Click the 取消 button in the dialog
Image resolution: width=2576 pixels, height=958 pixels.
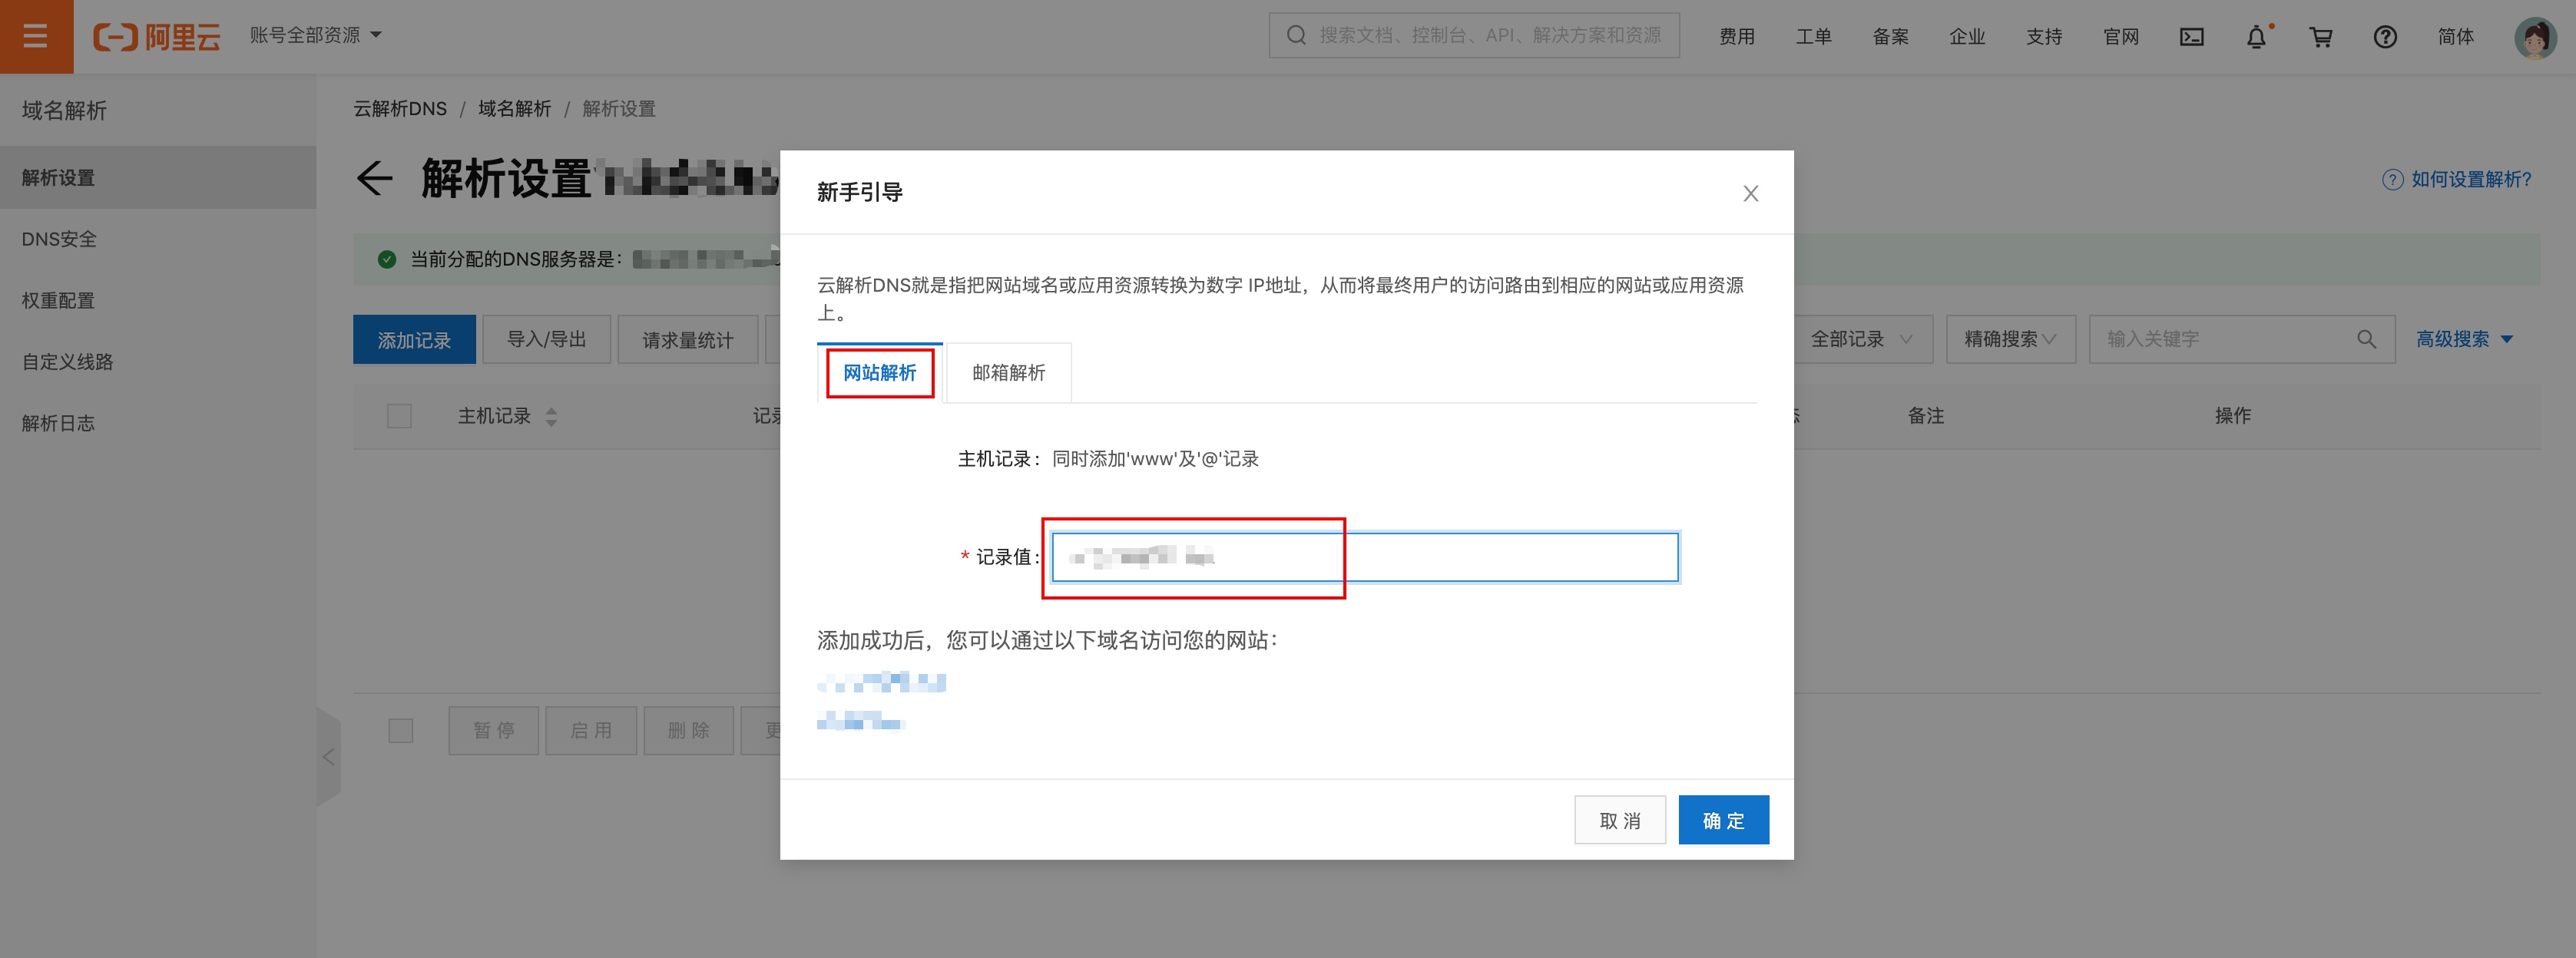pos(1619,820)
